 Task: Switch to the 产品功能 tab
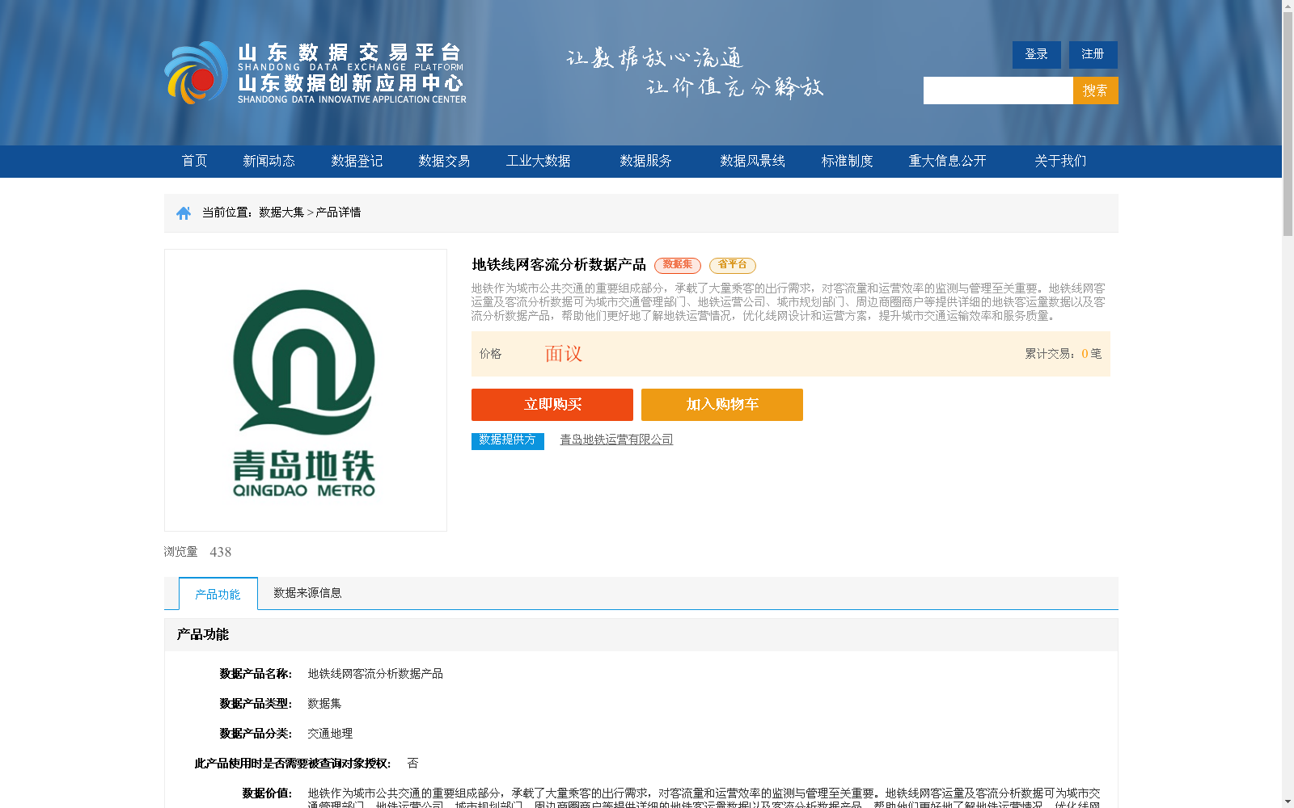218,594
